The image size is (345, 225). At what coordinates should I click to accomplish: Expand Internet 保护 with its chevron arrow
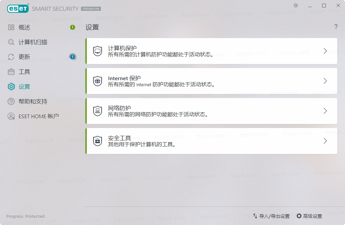(325, 81)
